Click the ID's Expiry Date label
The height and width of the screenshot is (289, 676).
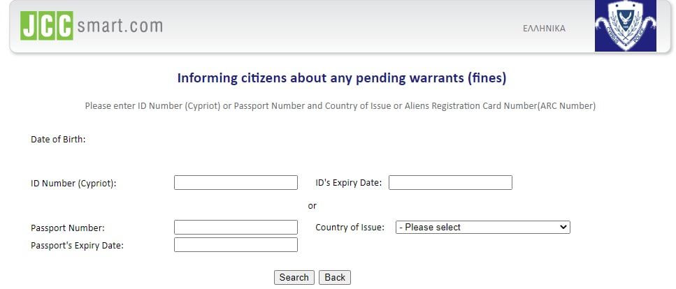pos(348,183)
